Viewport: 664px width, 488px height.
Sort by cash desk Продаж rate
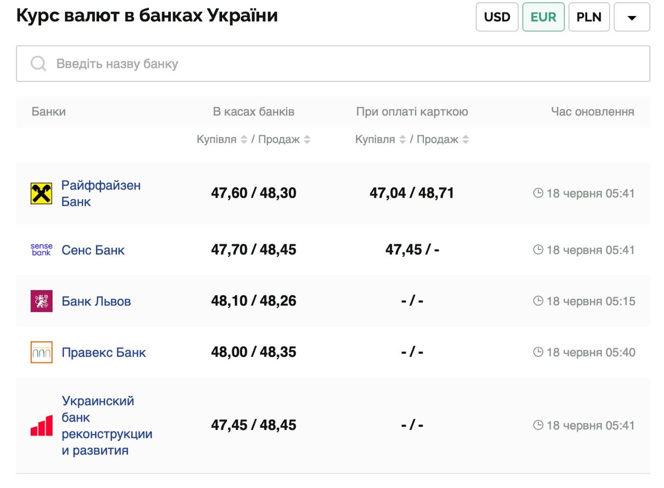pos(307,140)
